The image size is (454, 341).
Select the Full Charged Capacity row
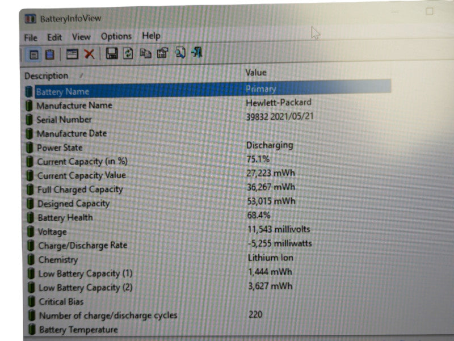[x=207, y=189]
